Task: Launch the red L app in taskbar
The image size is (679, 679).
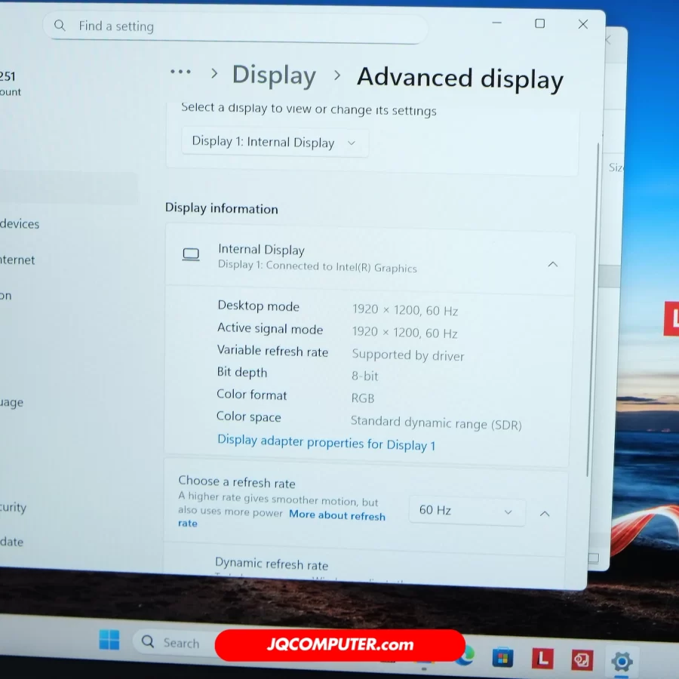Action: pyautogui.click(x=542, y=659)
